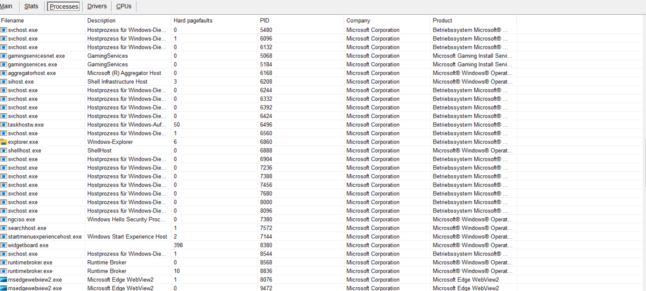The height and width of the screenshot is (291, 646).
Task: Select the 'explorer.exe' filename text
Action: pyautogui.click(x=23, y=142)
